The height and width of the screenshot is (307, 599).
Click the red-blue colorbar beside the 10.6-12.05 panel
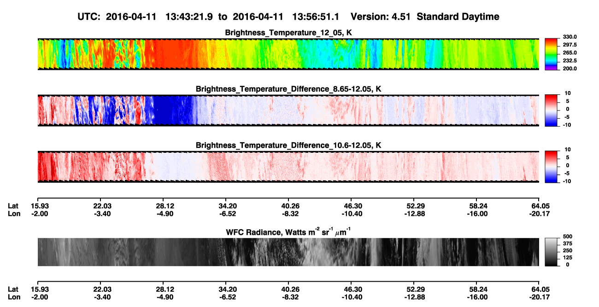551,167
